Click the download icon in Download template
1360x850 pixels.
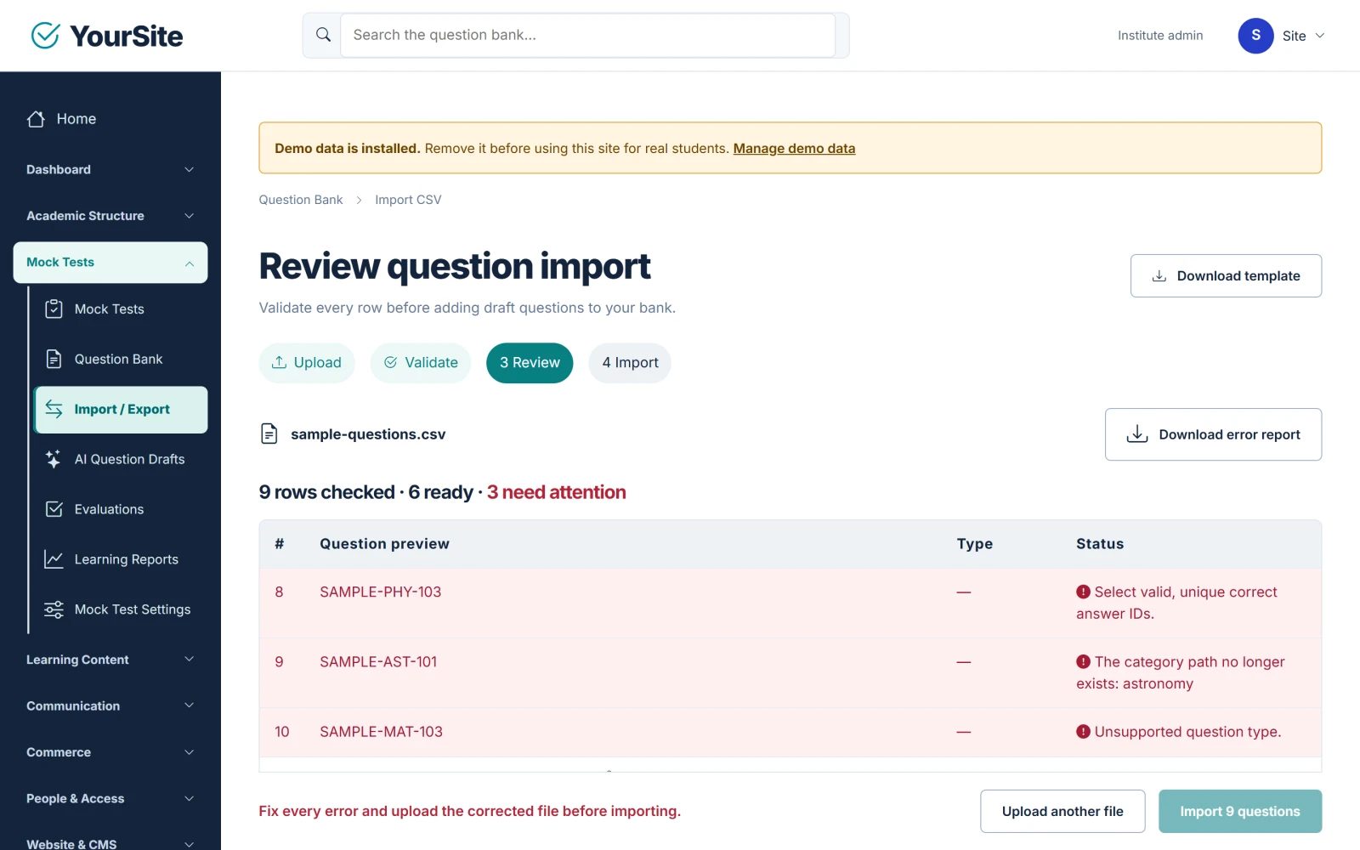coord(1159,275)
